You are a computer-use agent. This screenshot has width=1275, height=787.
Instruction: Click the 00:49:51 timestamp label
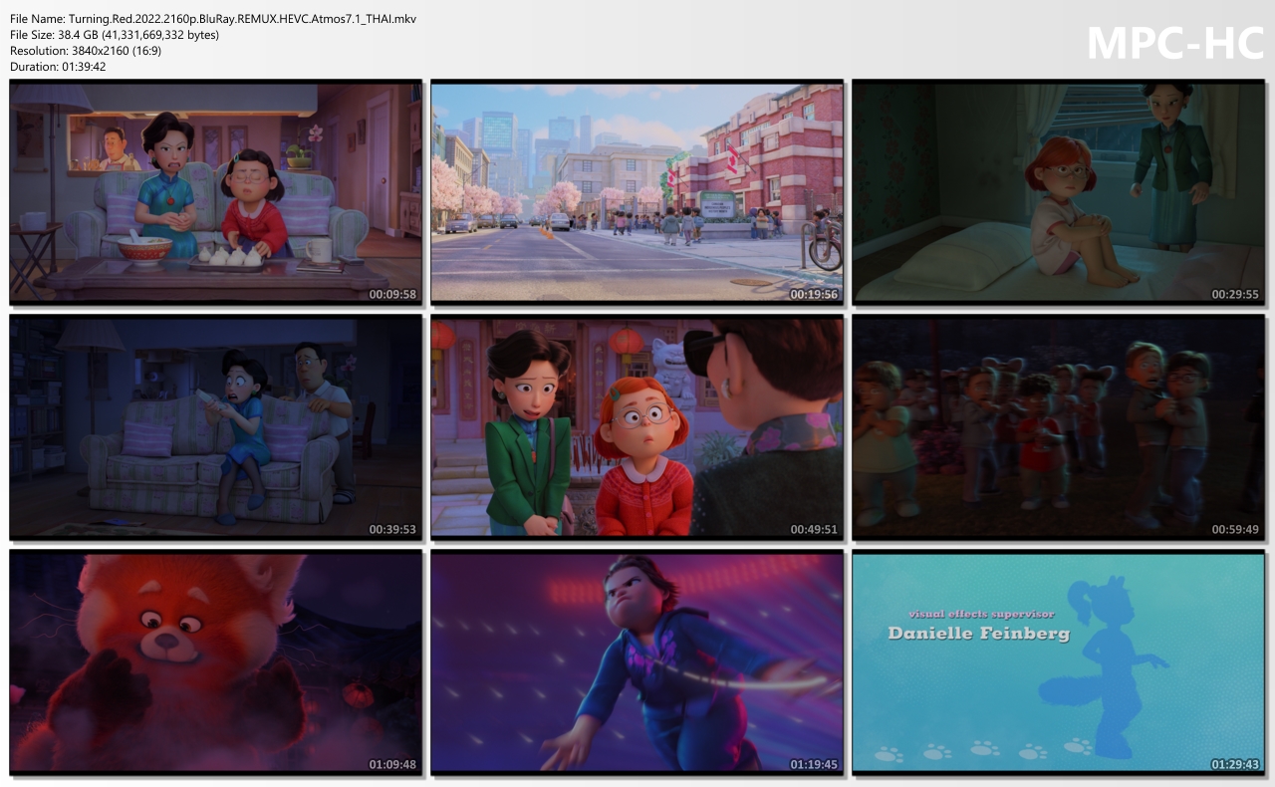tap(814, 530)
